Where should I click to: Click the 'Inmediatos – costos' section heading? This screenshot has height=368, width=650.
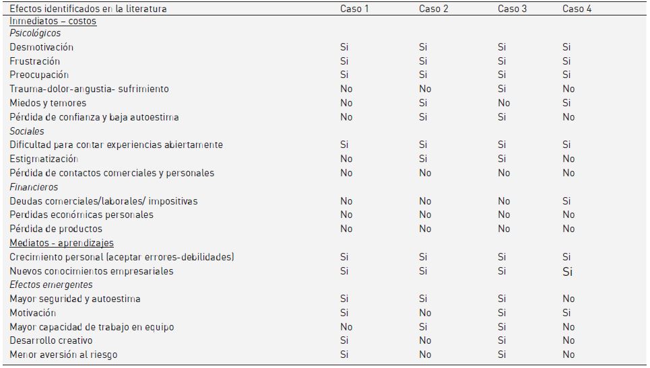pos(53,21)
